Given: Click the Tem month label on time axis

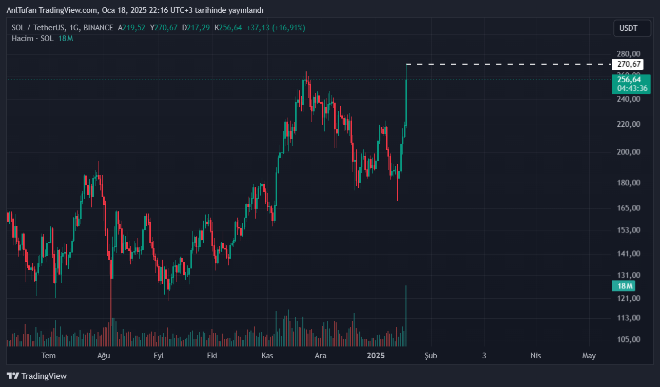Looking at the screenshot, I should pos(48,356).
